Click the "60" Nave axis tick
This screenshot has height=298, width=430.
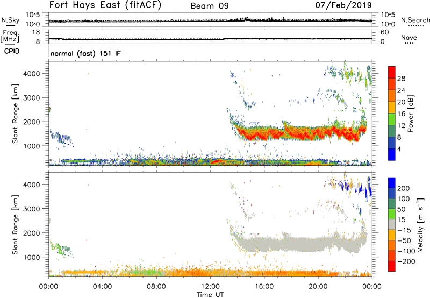click(x=384, y=32)
